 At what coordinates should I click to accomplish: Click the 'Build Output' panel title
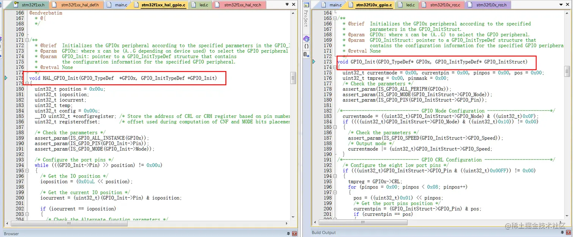(x=324, y=232)
